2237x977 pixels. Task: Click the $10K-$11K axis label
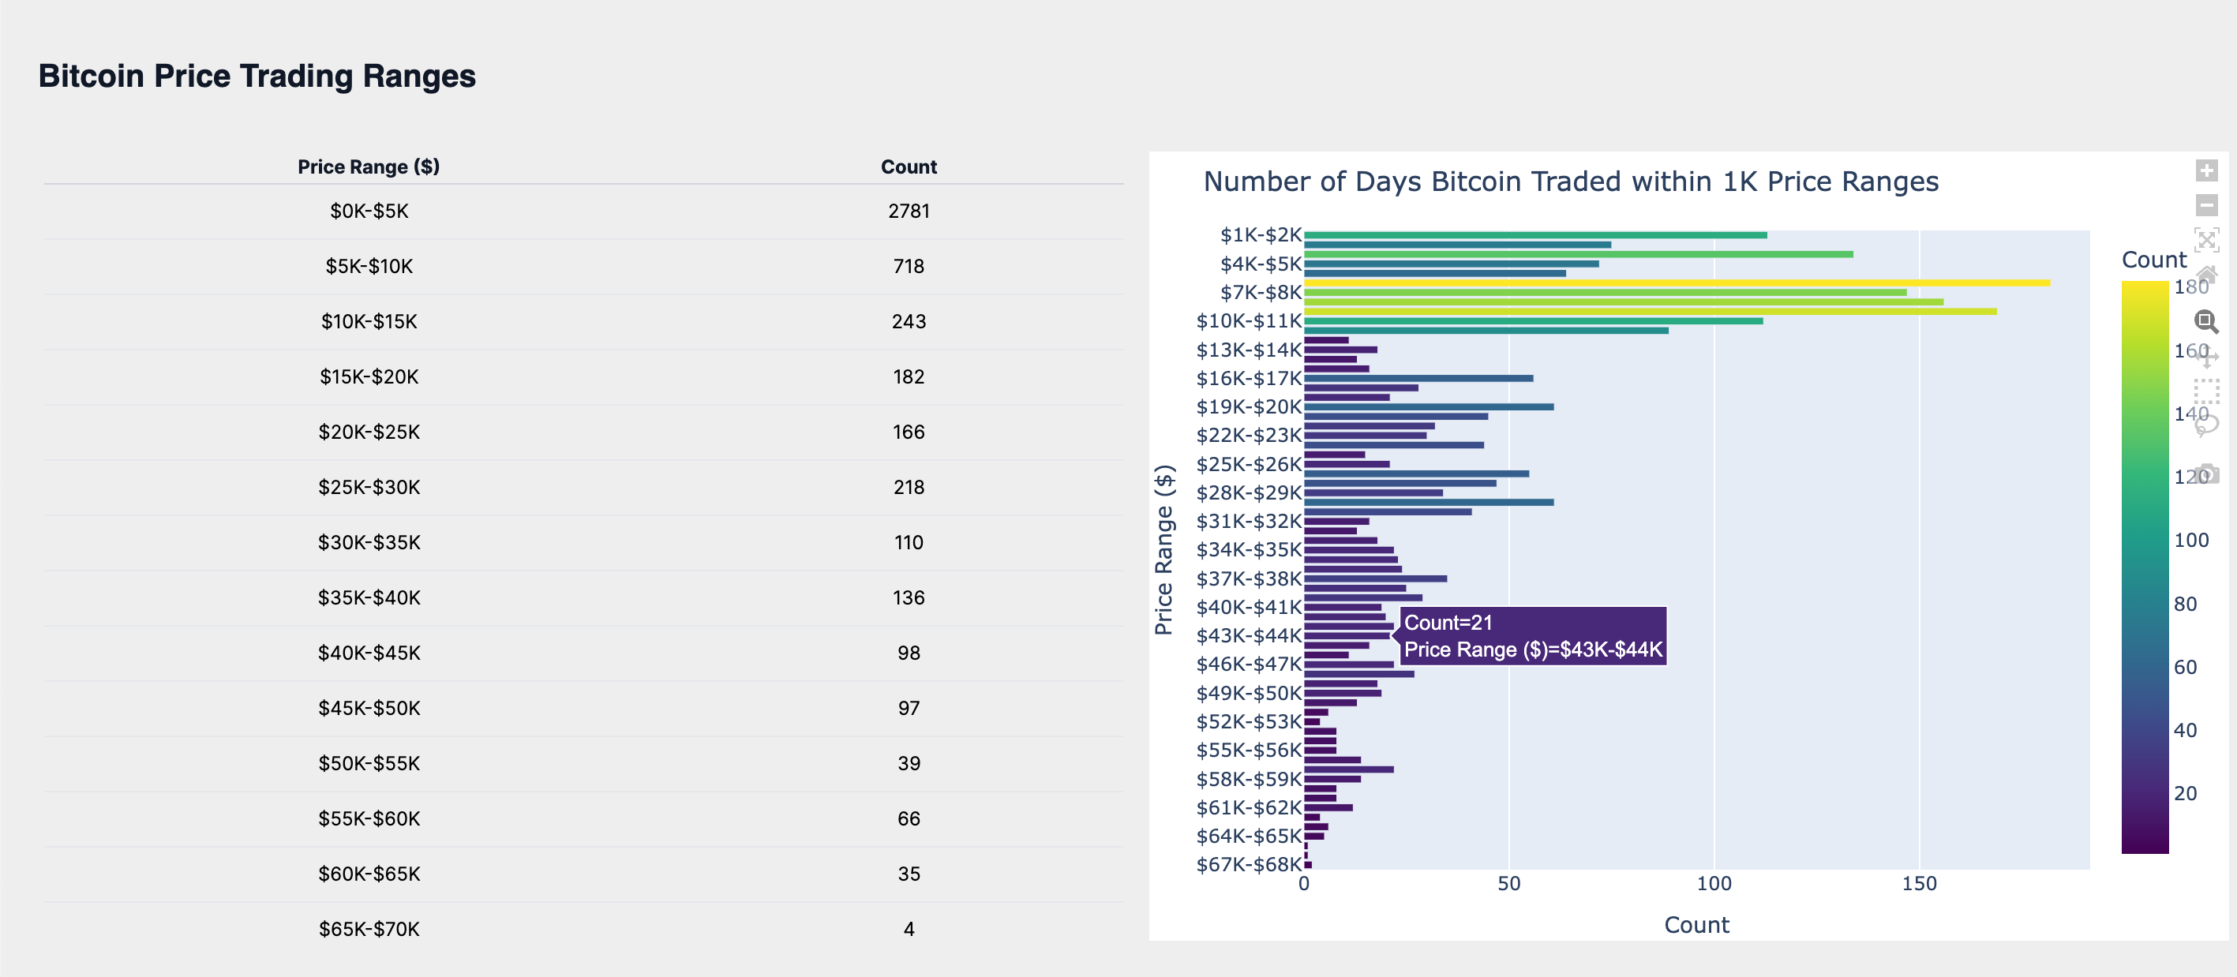tap(1248, 321)
